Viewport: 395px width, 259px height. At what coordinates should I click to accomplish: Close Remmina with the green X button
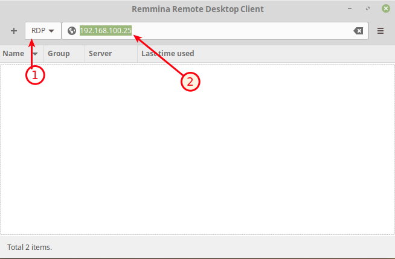(x=386, y=8)
